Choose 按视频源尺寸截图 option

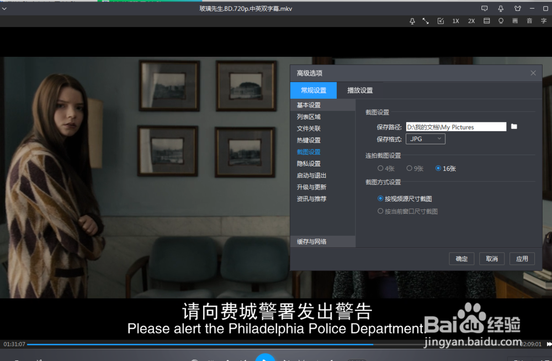[405, 198]
